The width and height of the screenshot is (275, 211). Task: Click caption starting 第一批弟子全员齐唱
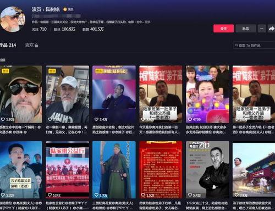pos(254,130)
